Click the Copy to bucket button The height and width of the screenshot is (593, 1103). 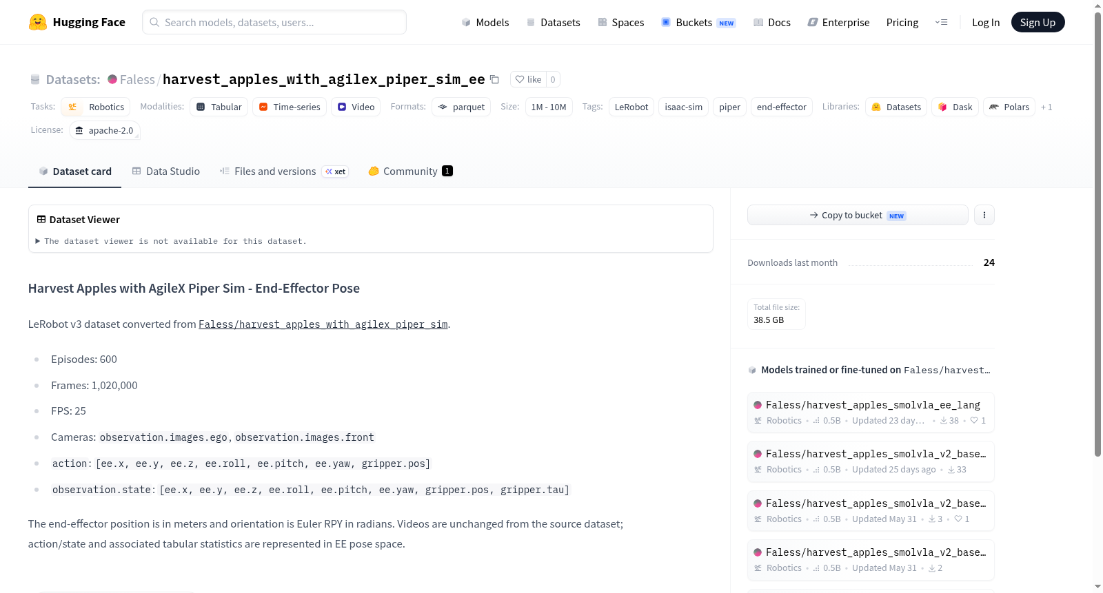click(x=858, y=215)
